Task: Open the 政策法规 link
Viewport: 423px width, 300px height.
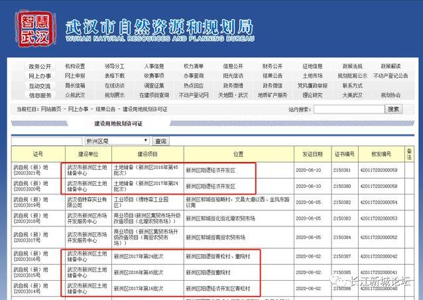Action: pos(352,66)
